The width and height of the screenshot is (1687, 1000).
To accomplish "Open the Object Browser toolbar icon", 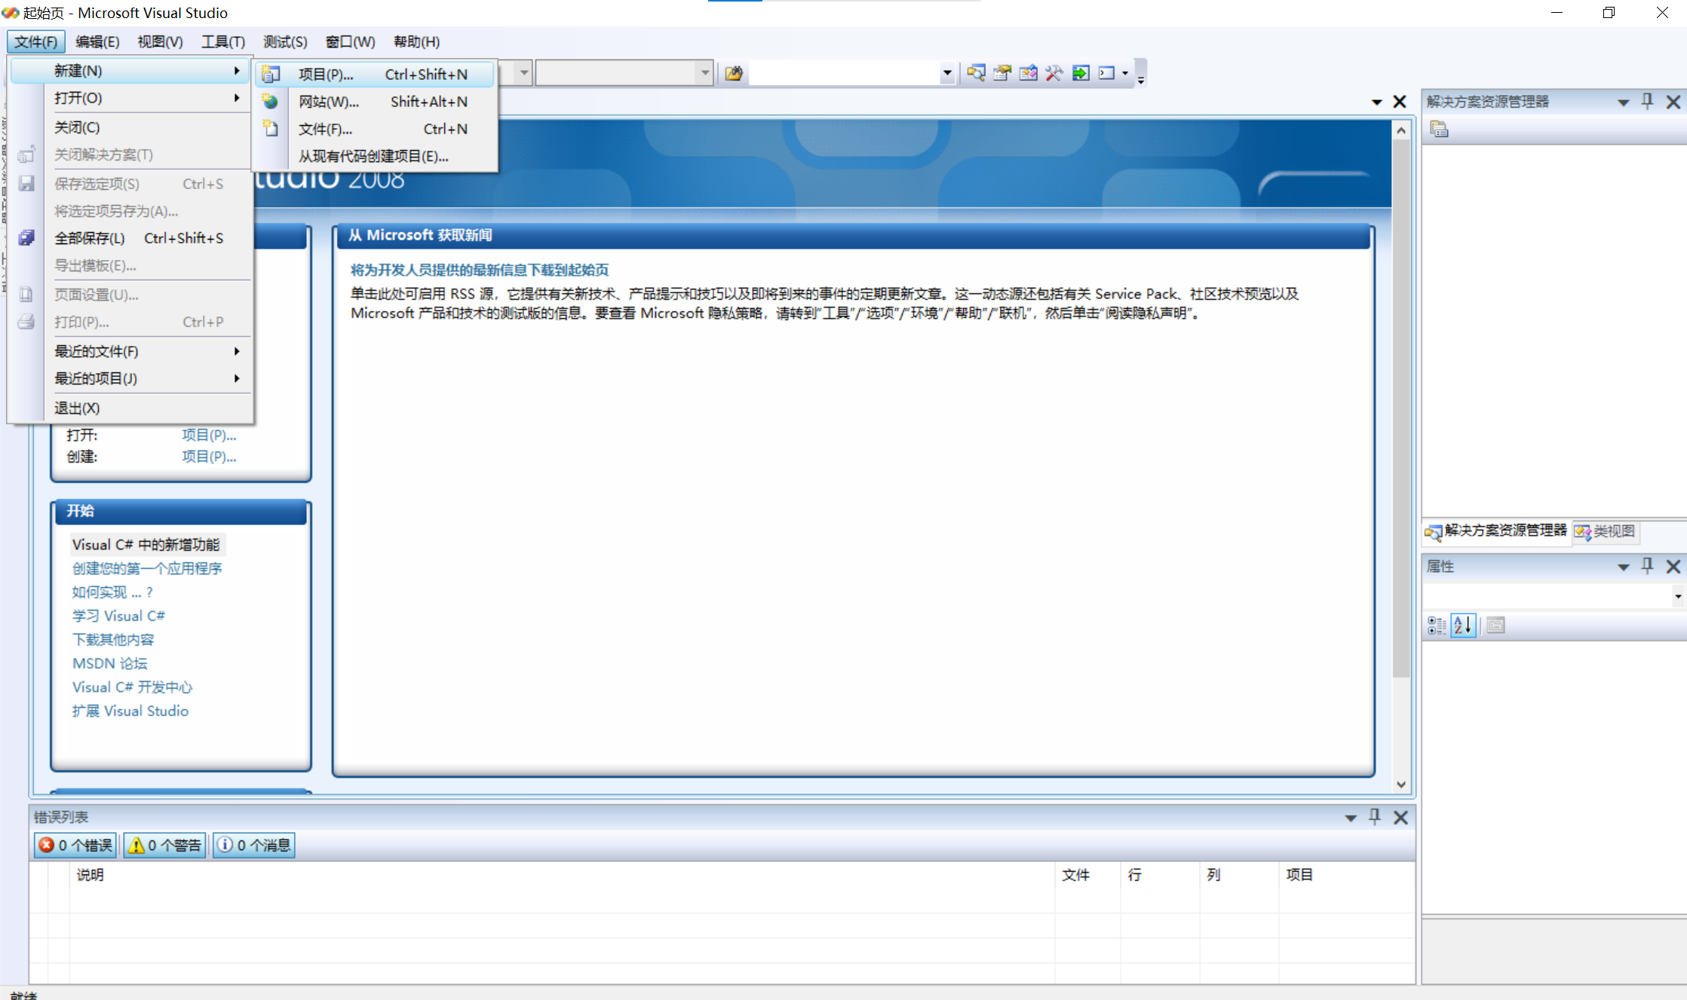I will (x=1028, y=72).
